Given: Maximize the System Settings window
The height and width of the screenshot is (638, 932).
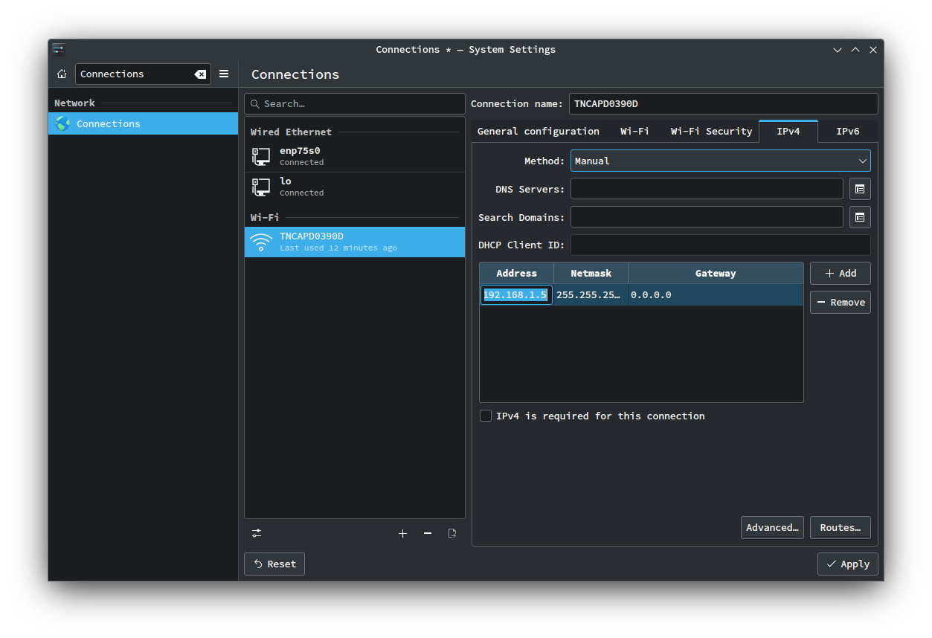Looking at the screenshot, I should click(855, 50).
